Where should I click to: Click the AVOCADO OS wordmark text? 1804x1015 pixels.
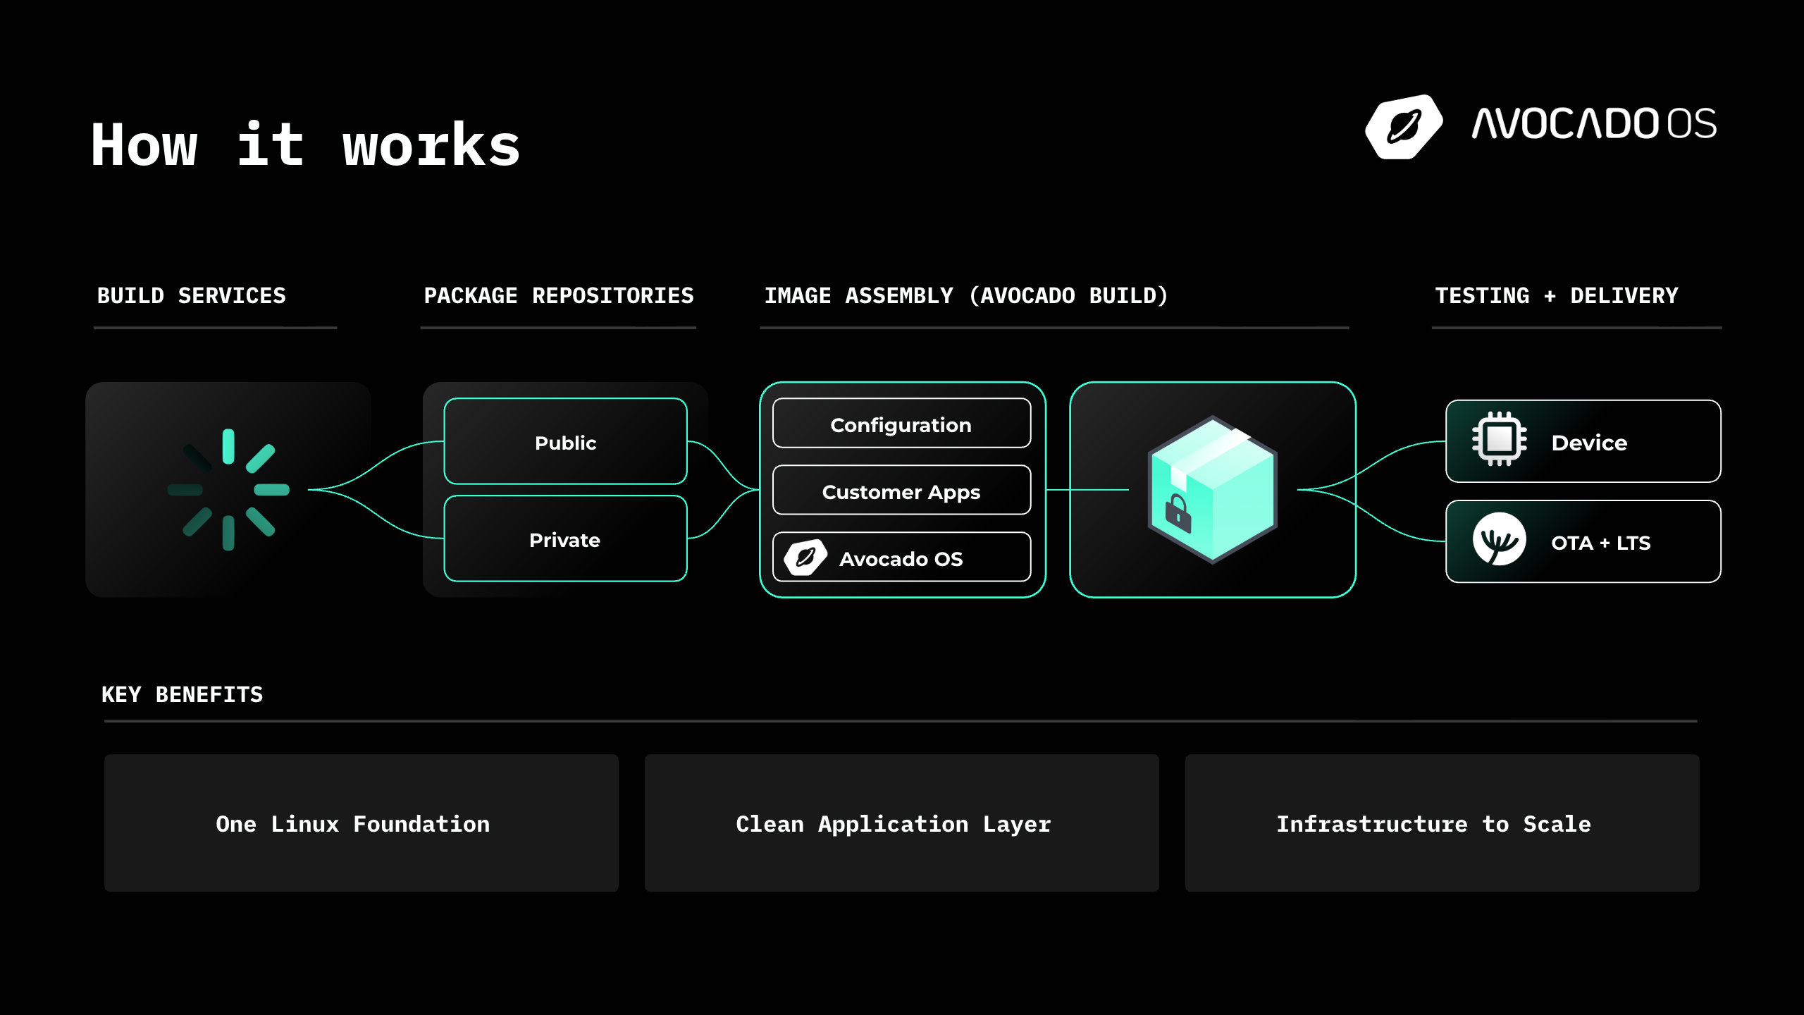pyautogui.click(x=1595, y=124)
